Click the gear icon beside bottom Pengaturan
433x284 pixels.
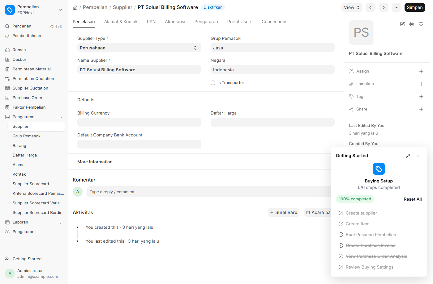(7, 232)
